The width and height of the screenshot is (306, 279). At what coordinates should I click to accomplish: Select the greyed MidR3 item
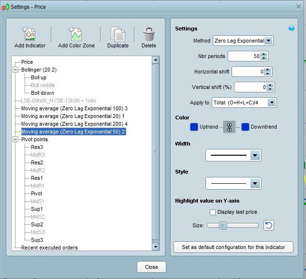point(38,155)
